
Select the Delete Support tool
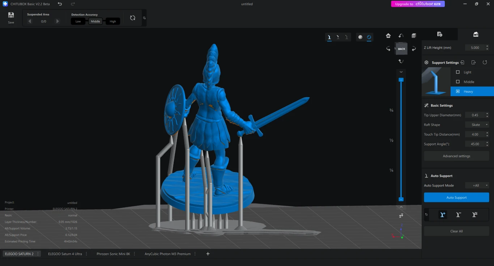[x=459, y=215]
